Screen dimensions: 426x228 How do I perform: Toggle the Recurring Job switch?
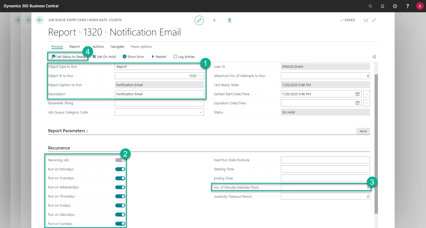click(x=120, y=160)
